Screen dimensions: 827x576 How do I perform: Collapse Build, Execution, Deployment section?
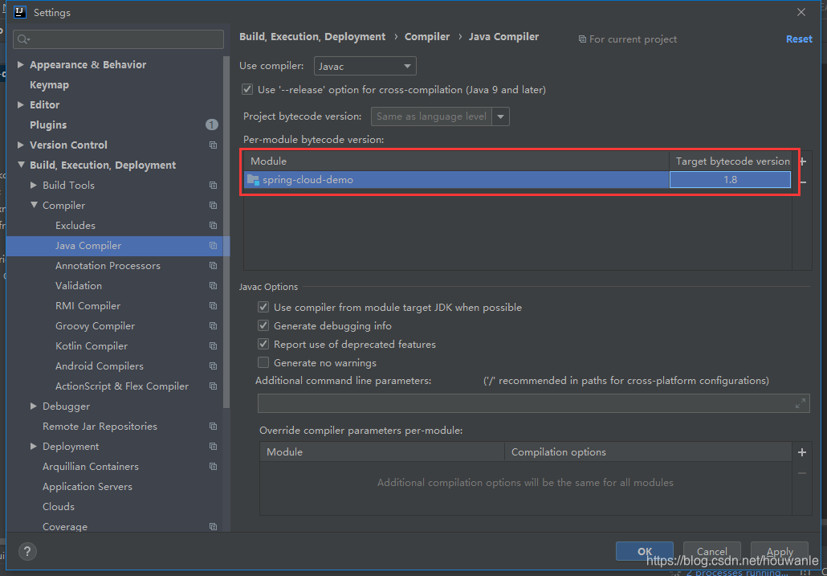point(21,165)
